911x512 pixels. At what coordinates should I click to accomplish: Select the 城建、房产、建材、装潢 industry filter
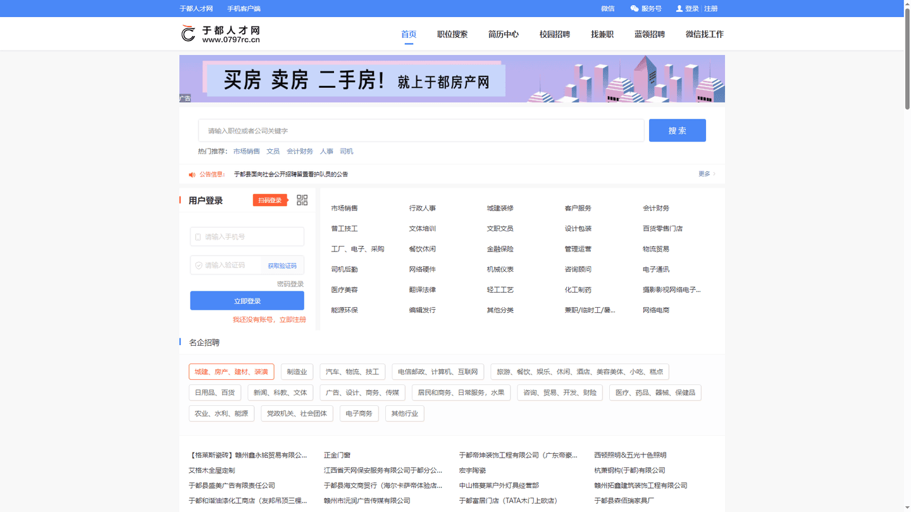[232, 372]
